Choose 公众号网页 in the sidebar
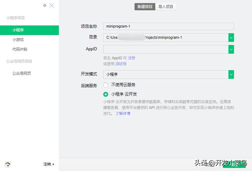Screen dimensions: 252x171 [x=22, y=73]
